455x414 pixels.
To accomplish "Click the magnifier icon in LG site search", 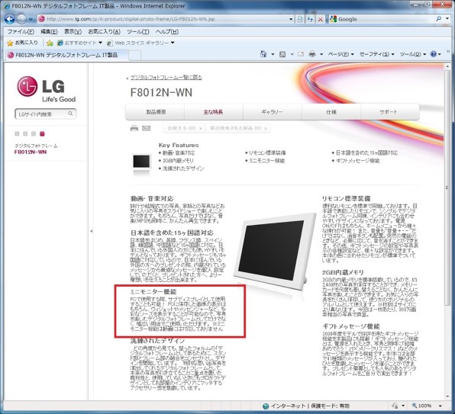I will (x=70, y=114).
